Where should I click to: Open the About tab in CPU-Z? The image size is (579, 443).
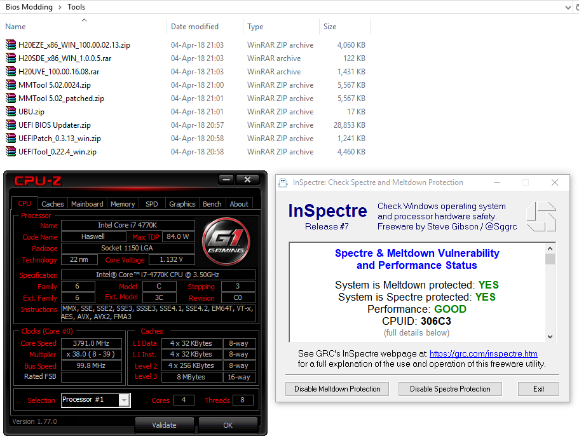pyautogui.click(x=239, y=204)
